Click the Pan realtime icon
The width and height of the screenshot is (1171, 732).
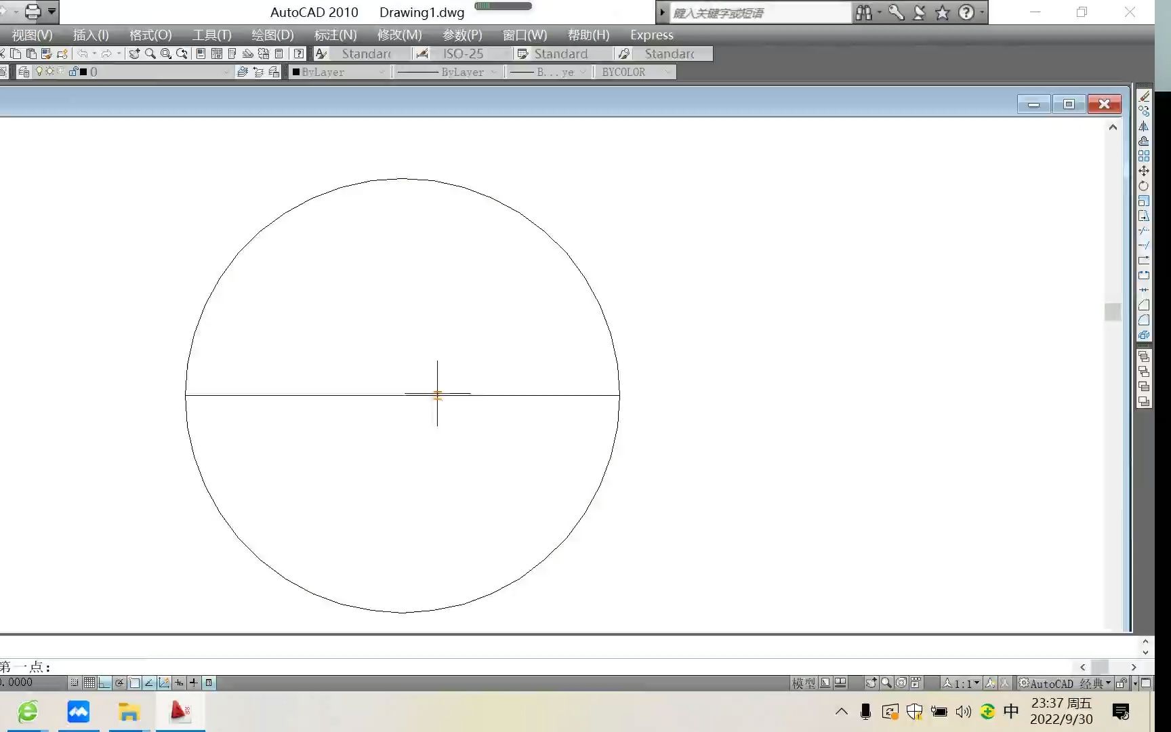(134, 54)
